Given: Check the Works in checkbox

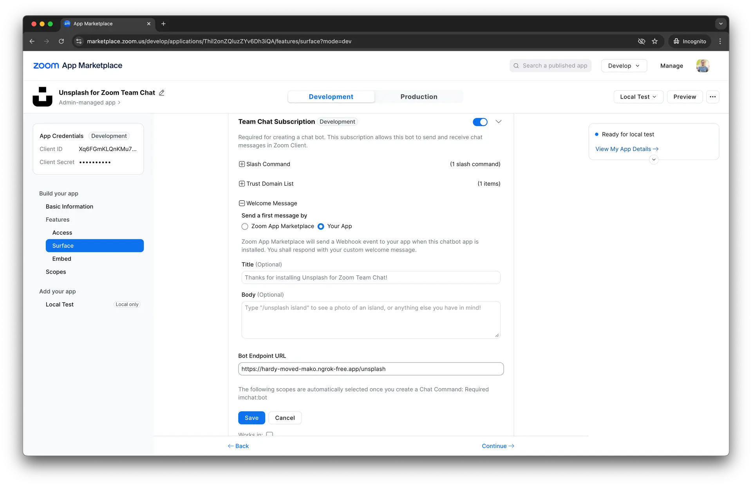Looking at the screenshot, I should coord(269,434).
